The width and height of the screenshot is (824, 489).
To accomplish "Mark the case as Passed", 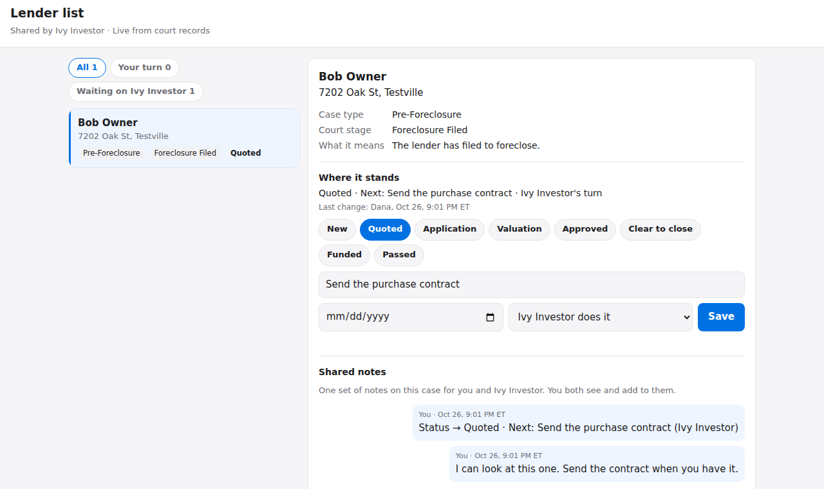I will tap(399, 255).
